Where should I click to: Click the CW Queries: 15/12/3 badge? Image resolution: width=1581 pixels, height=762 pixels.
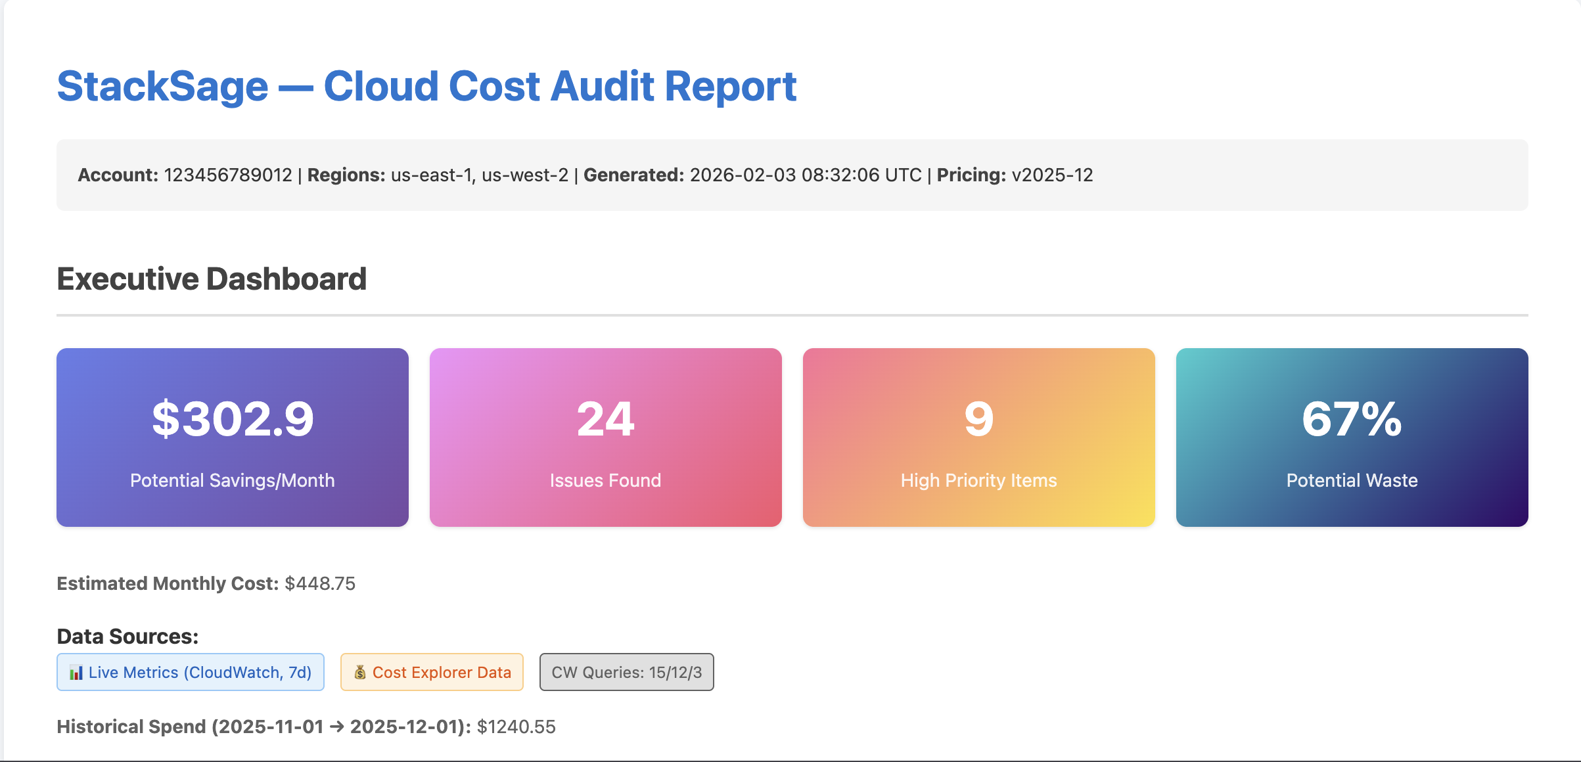pyautogui.click(x=626, y=673)
